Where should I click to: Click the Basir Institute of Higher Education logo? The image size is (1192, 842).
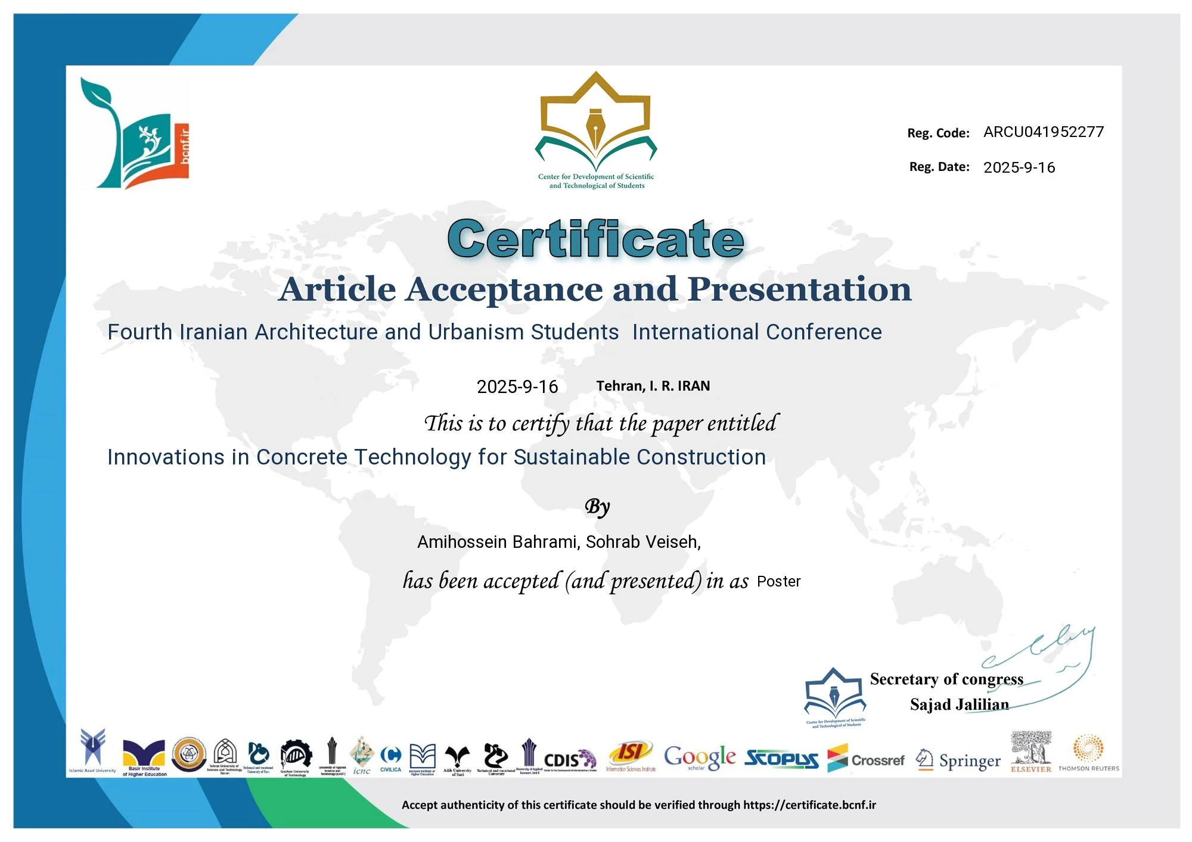pyautogui.click(x=144, y=758)
